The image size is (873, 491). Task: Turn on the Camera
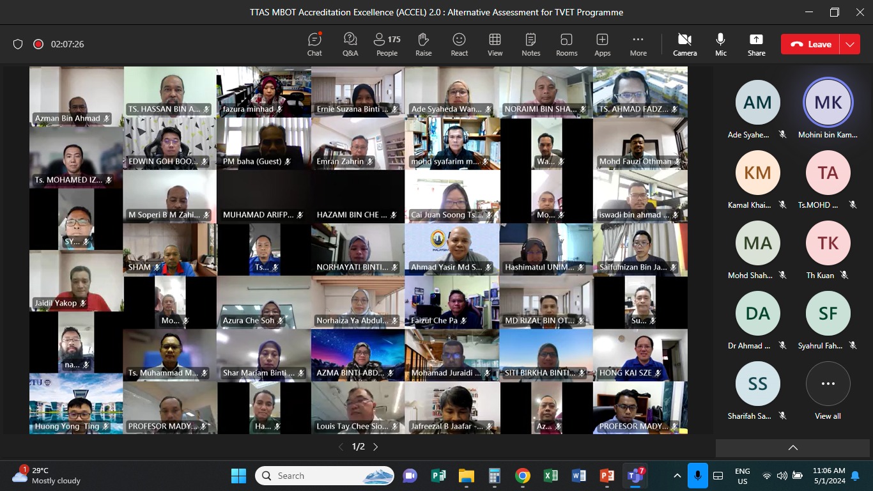pos(684,44)
